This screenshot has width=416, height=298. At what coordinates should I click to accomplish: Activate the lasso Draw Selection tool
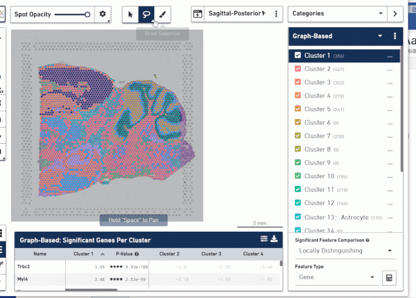[x=147, y=14]
